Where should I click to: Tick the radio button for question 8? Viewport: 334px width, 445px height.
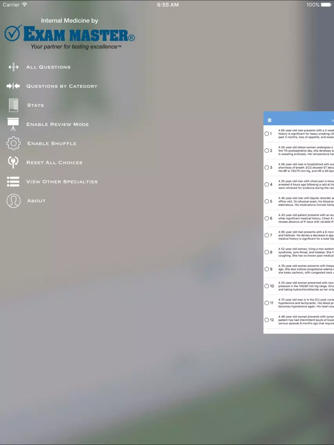tap(267, 252)
